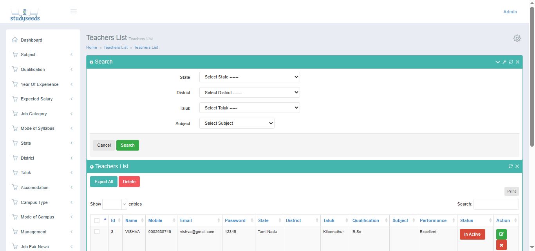Open the settings gear icon
Image resolution: width=535 pixels, height=251 pixels.
[517, 38]
